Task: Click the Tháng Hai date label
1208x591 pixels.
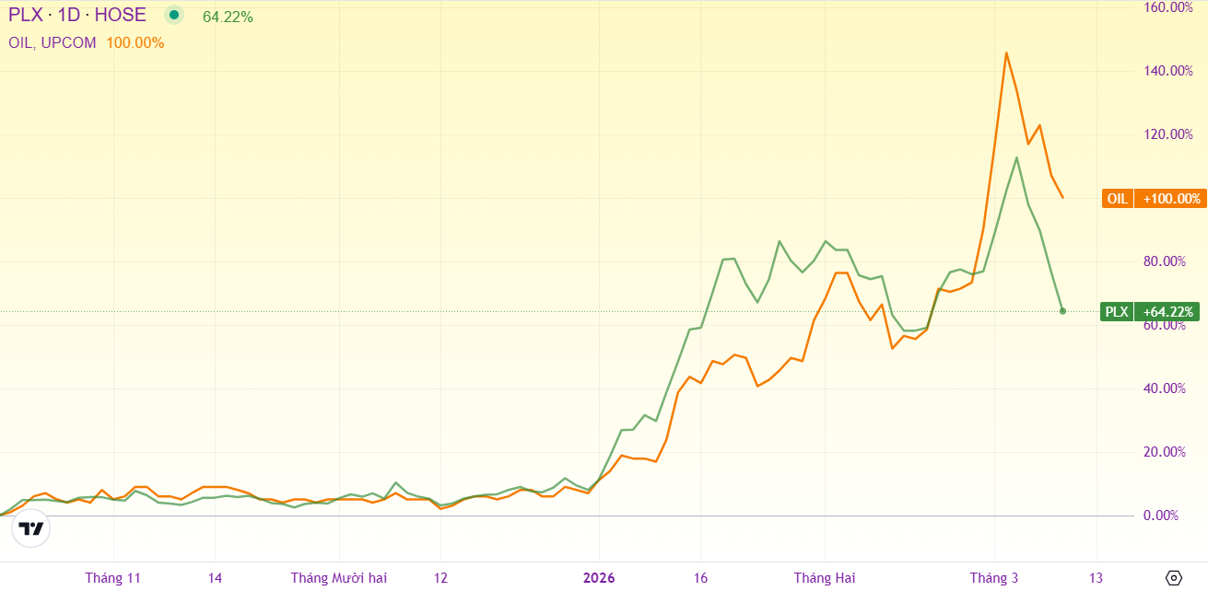Action: (825, 578)
